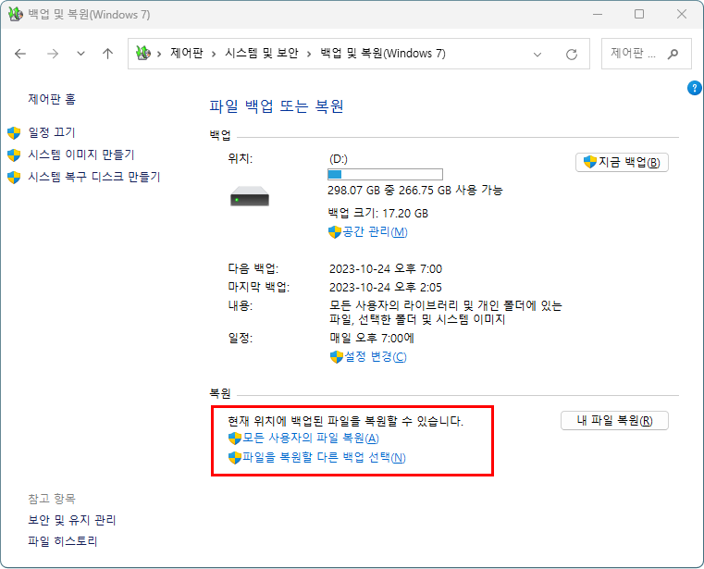
Task: Click the Forward navigation arrow
Action: click(x=53, y=54)
